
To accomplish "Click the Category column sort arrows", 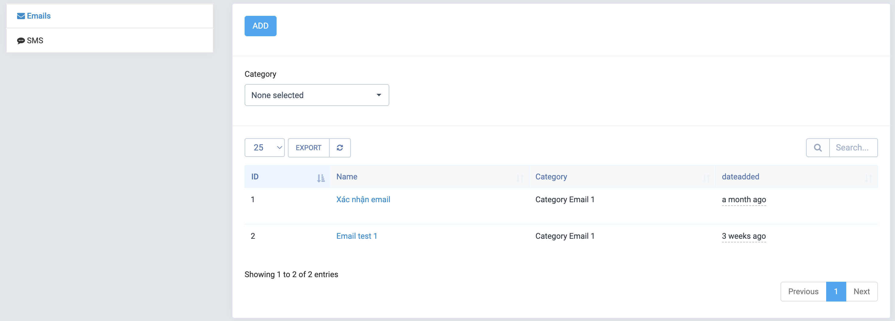I will tap(706, 178).
